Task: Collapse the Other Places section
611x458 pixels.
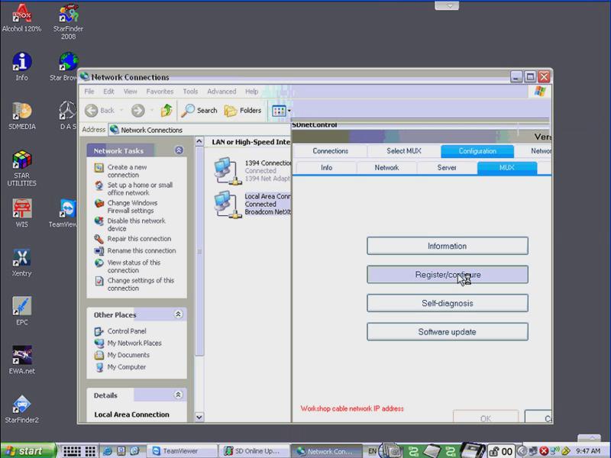Action: [x=178, y=314]
